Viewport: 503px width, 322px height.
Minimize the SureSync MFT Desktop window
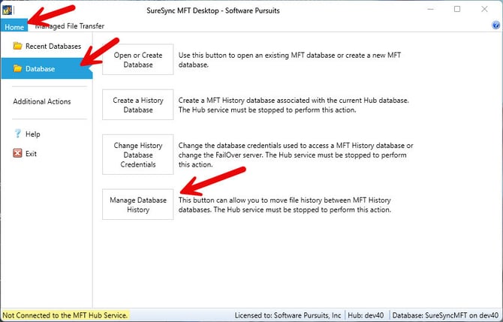(x=430, y=9)
